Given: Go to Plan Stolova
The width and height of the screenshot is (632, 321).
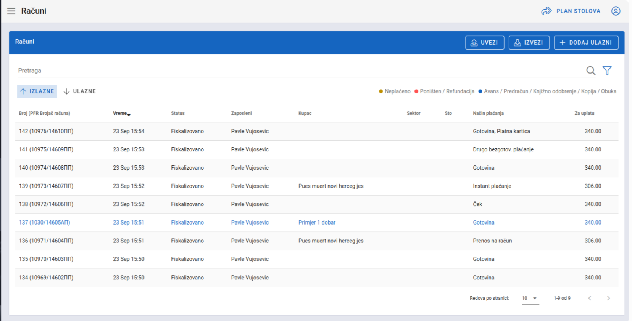Looking at the screenshot, I should coord(571,11).
